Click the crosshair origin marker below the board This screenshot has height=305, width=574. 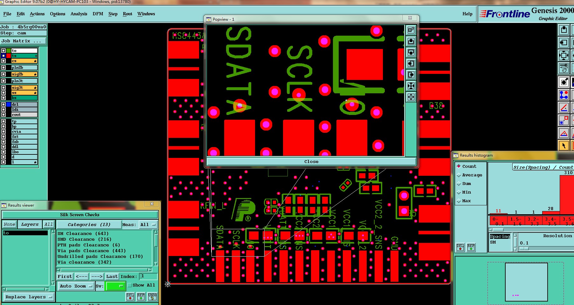pyautogui.click(x=168, y=284)
